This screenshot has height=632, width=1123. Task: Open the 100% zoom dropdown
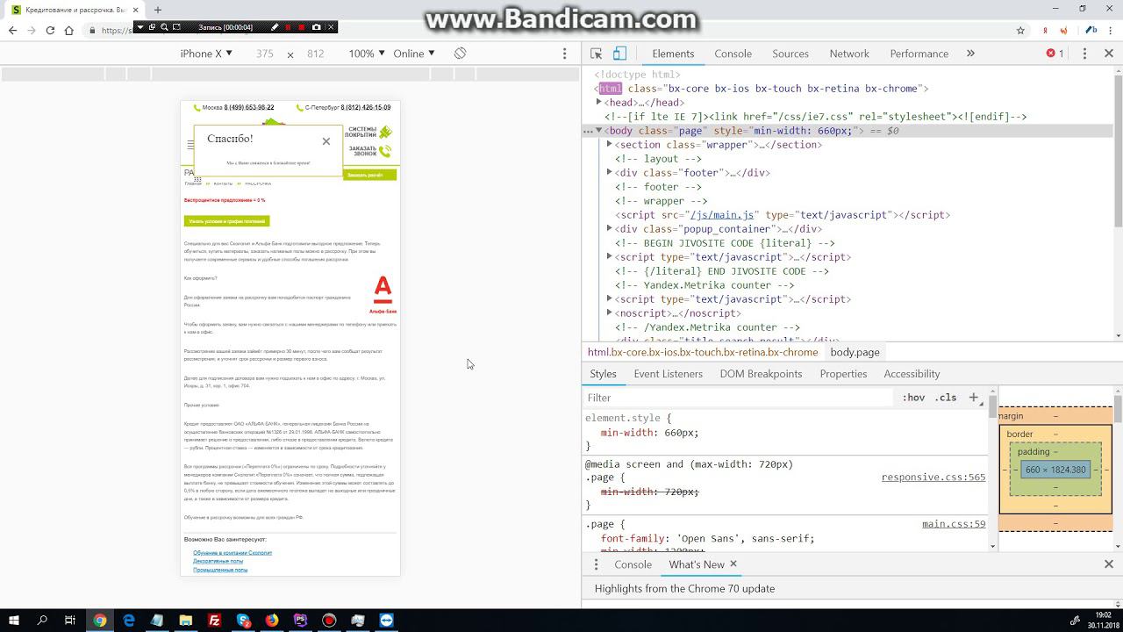click(366, 54)
